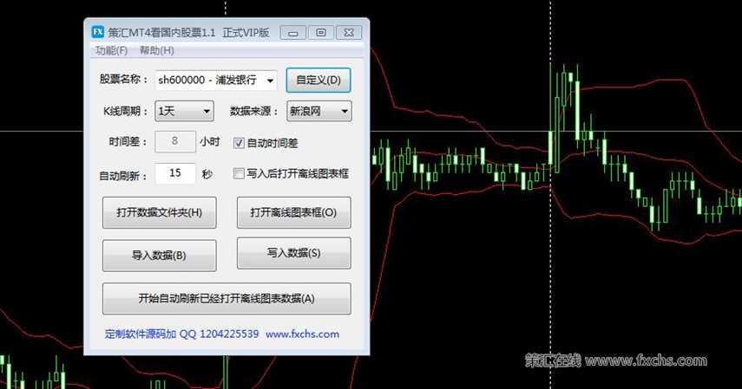
Task: Open the www.fxchs.com link in dialog
Action: pos(302,334)
